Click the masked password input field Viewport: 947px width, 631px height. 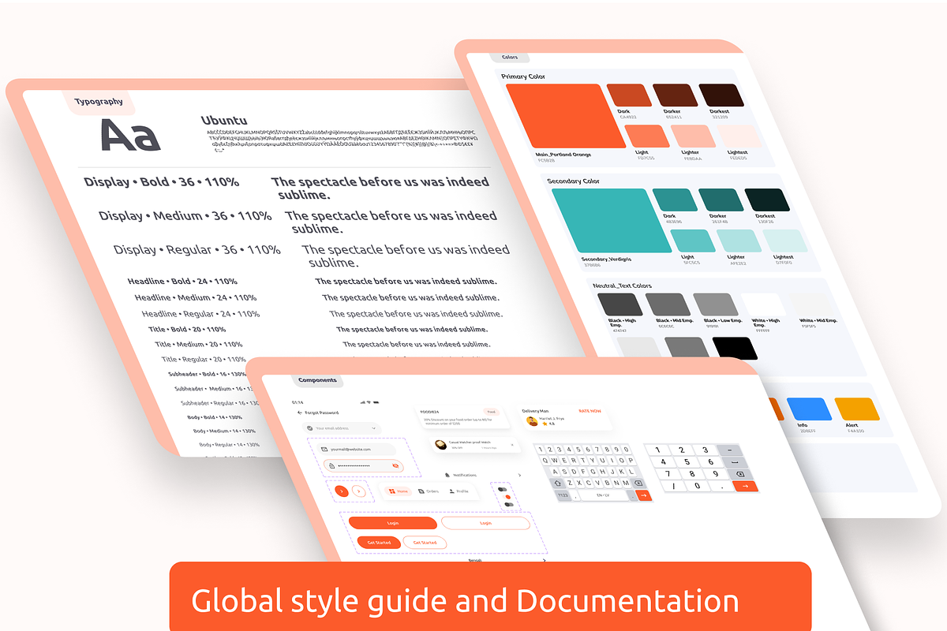364,465
